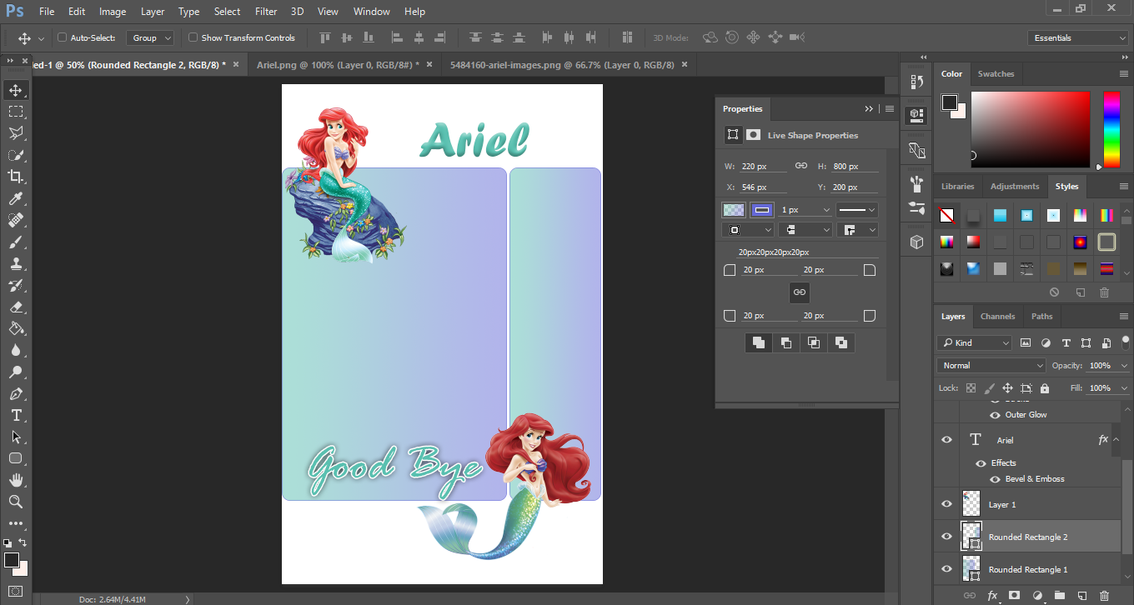Create new layer in Layers panel
Screen dimensions: 1134x605
tap(1082, 596)
